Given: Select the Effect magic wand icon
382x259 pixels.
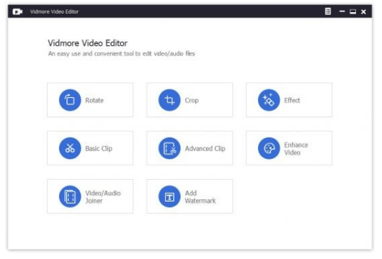Looking at the screenshot, I should click(x=269, y=100).
